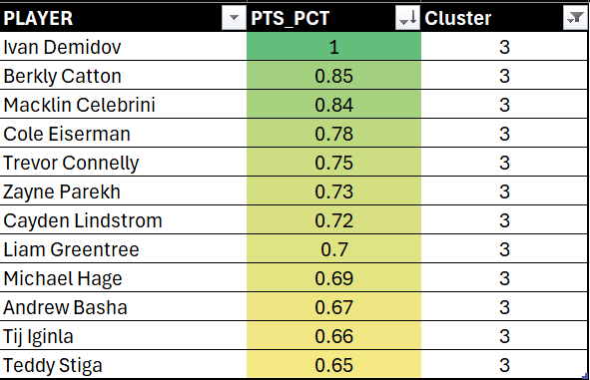Select the Cluster header cell
The width and height of the screenshot is (590, 380).
click(504, 18)
